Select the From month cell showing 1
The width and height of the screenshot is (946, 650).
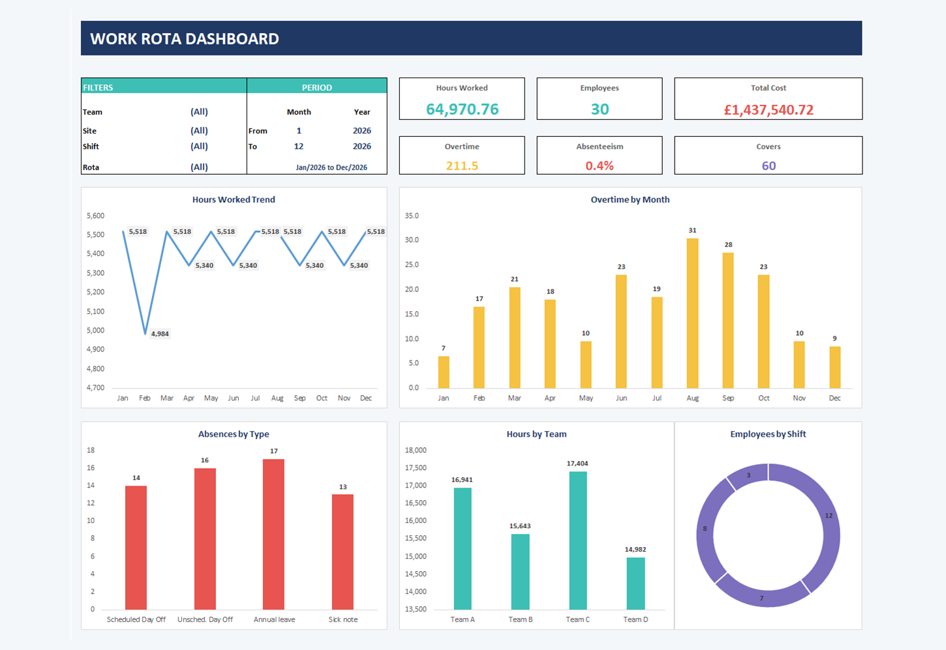pos(299,130)
